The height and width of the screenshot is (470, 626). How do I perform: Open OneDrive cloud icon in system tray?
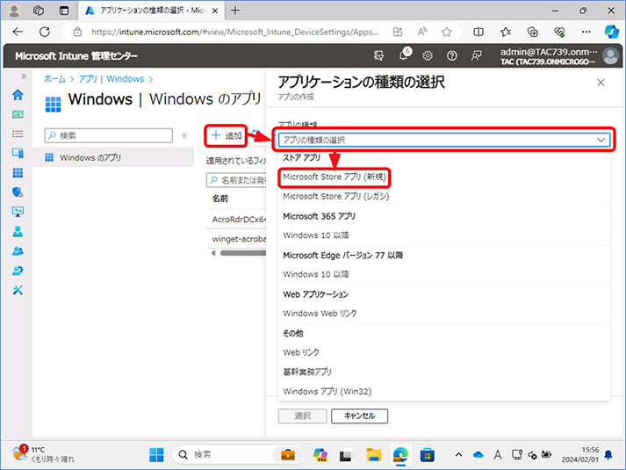click(478, 454)
